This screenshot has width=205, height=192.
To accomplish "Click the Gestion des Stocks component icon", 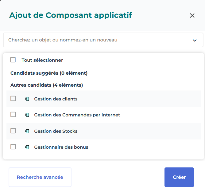I will pyautogui.click(x=27, y=131).
